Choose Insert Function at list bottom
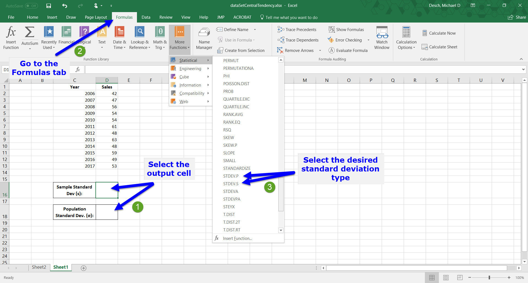Screen dimensions: 528x283 pyautogui.click(x=237, y=238)
